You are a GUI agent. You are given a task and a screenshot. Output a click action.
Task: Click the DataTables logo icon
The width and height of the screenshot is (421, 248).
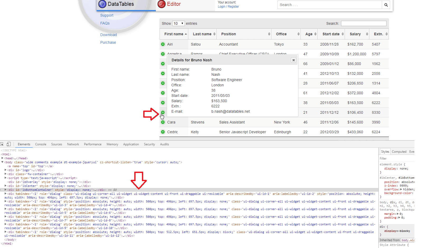click(102, 4)
